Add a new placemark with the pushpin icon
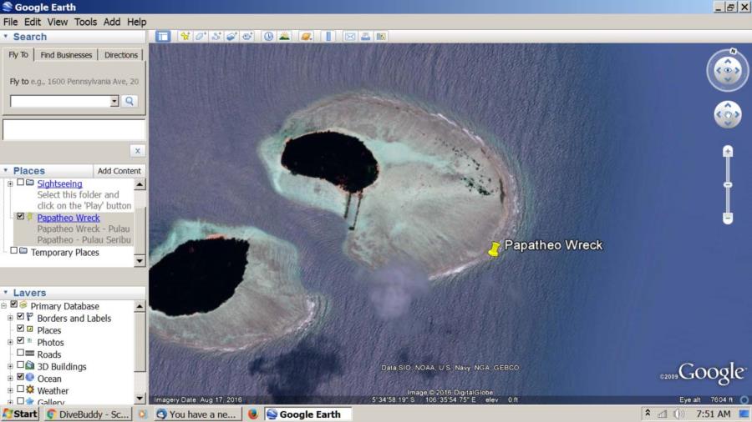The height and width of the screenshot is (422, 752). pyautogui.click(x=185, y=37)
